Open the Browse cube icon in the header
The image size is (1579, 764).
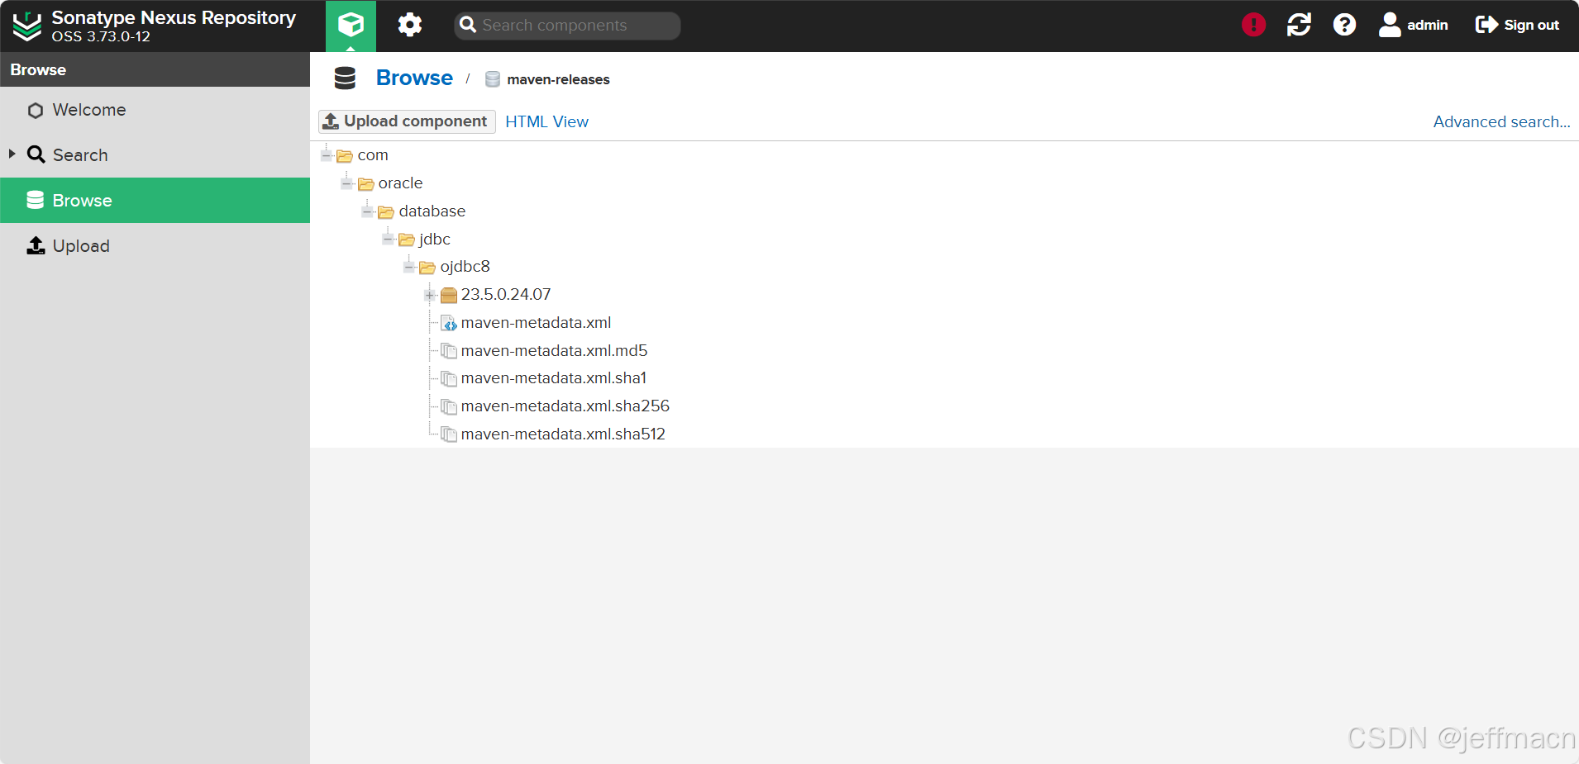pos(351,26)
